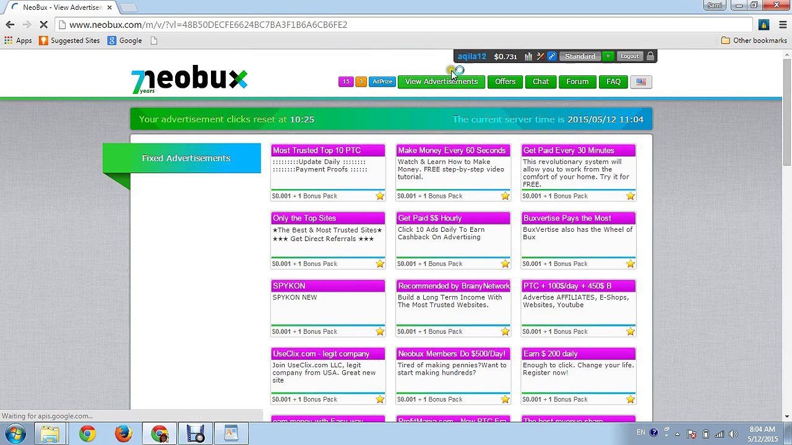The height and width of the screenshot is (445, 792).
Task: Close the NeoBux browser tab
Action: (x=110, y=7)
